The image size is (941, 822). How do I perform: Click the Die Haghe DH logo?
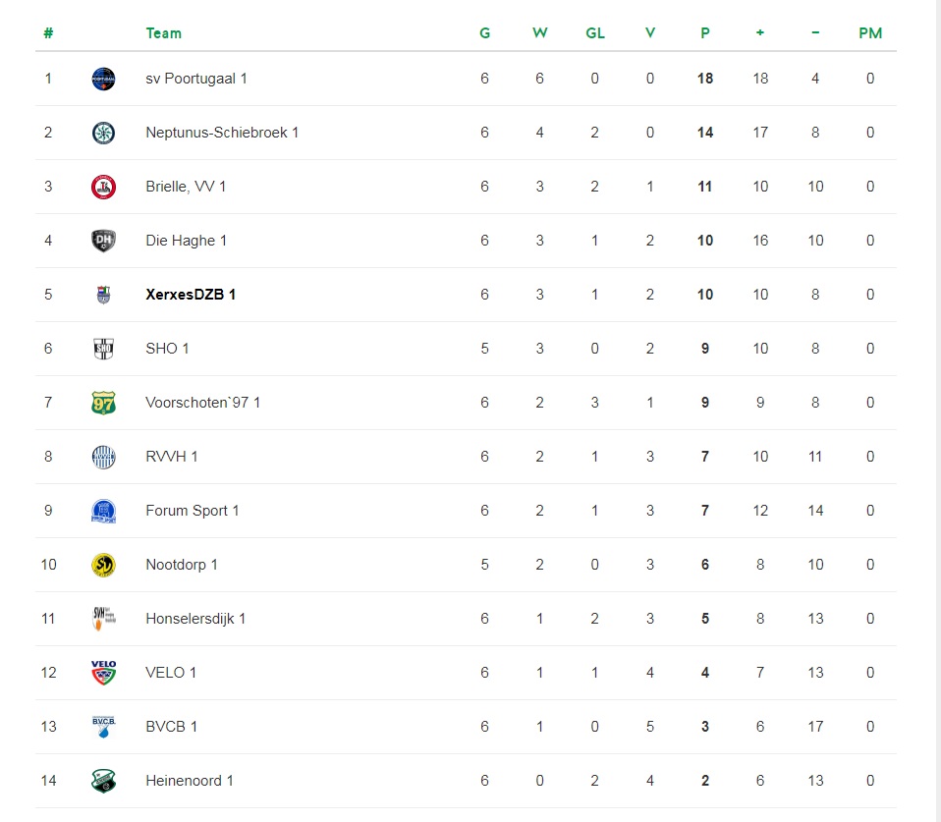tap(103, 241)
